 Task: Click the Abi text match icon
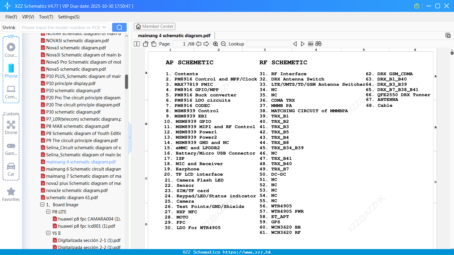[310, 44]
